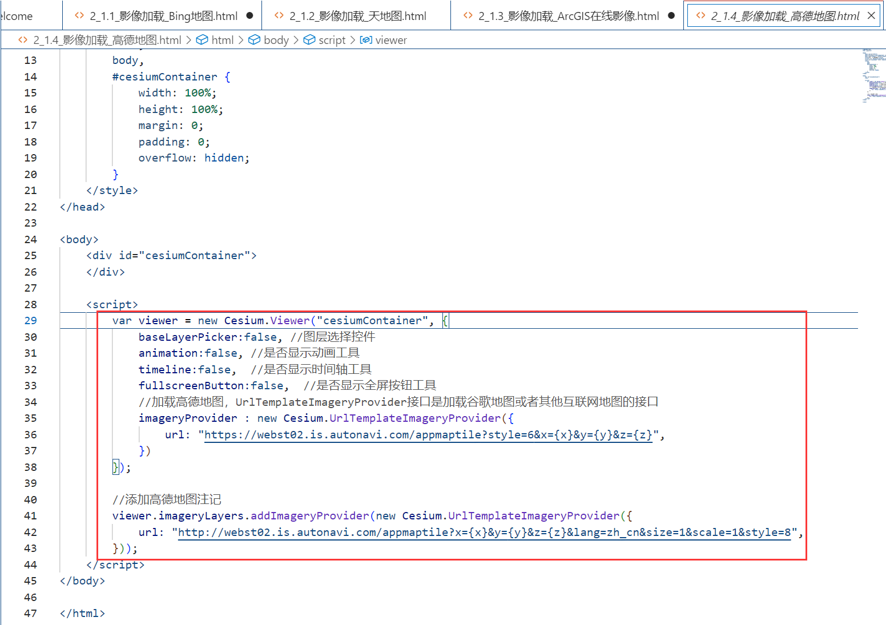Click the div id="cesiumContainer" line

click(x=171, y=256)
